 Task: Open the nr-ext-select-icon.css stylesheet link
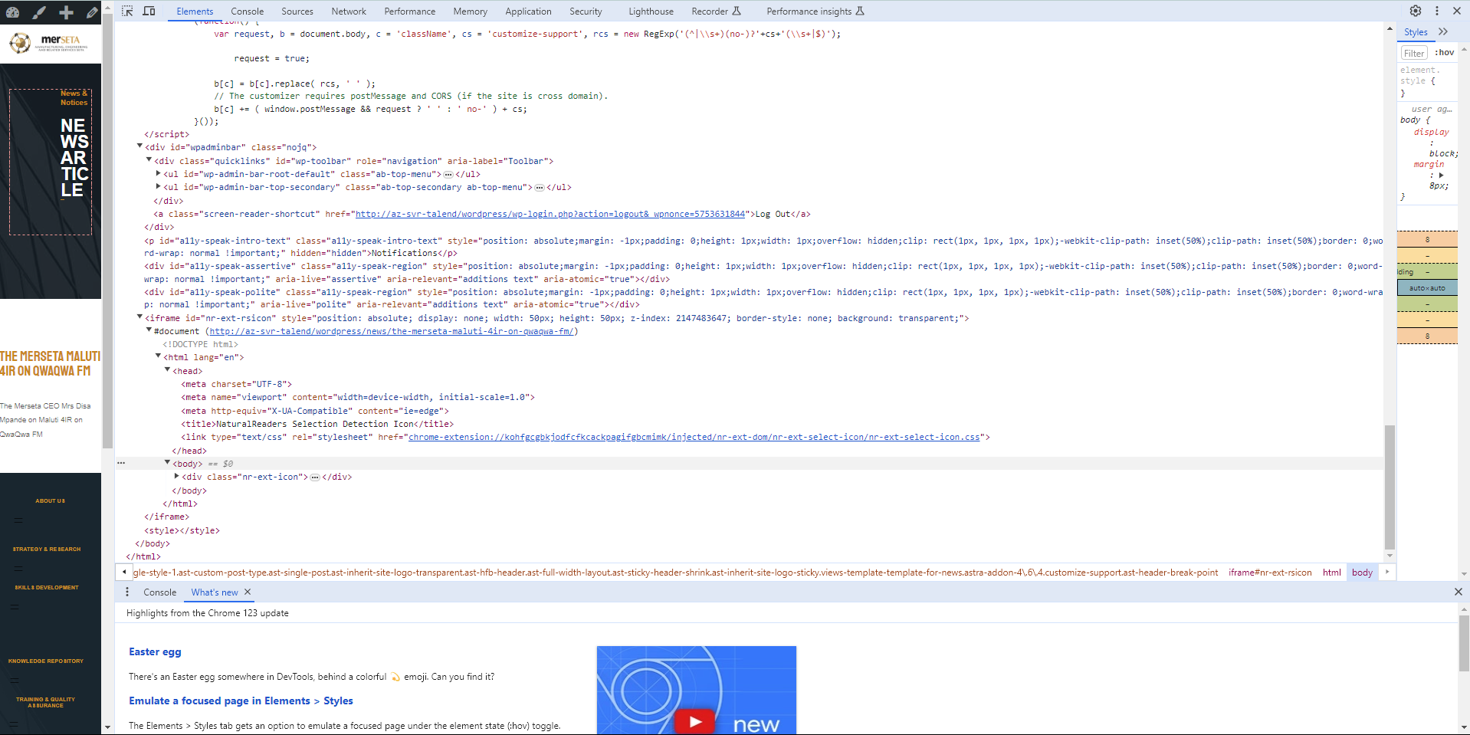pyautogui.click(x=694, y=437)
